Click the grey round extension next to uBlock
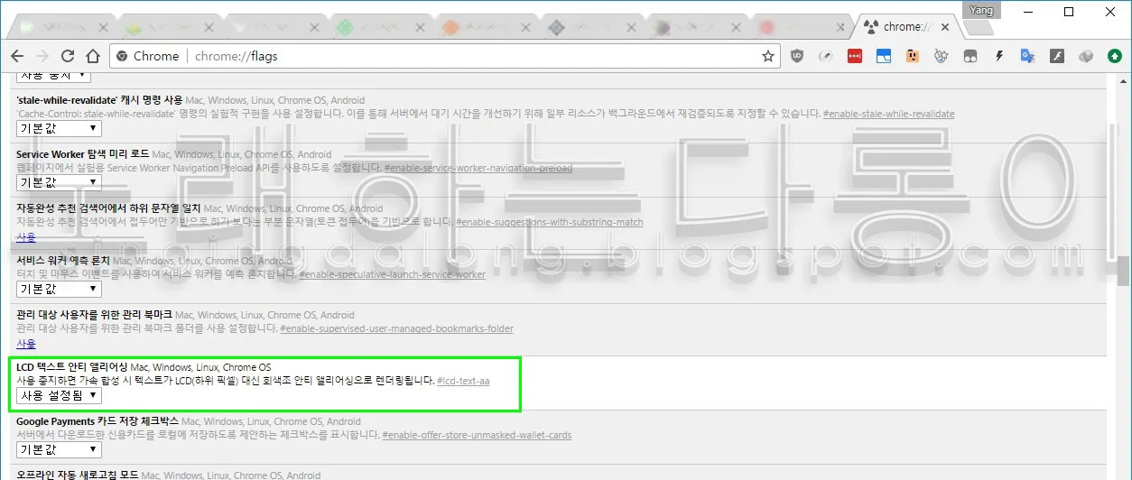This screenshot has height=480, width=1132. pos(825,56)
